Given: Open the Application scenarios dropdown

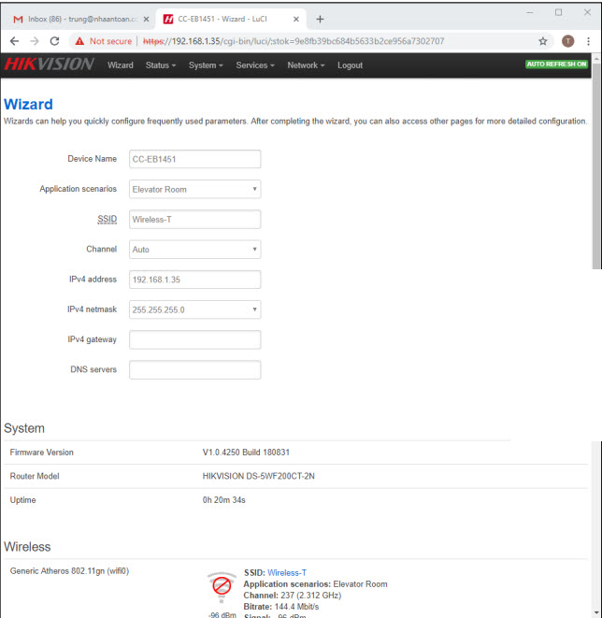Looking at the screenshot, I should [x=194, y=189].
